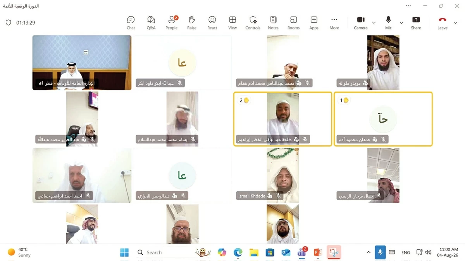465x261 pixels.
Task: Open the Apps panel
Action: pyautogui.click(x=314, y=22)
